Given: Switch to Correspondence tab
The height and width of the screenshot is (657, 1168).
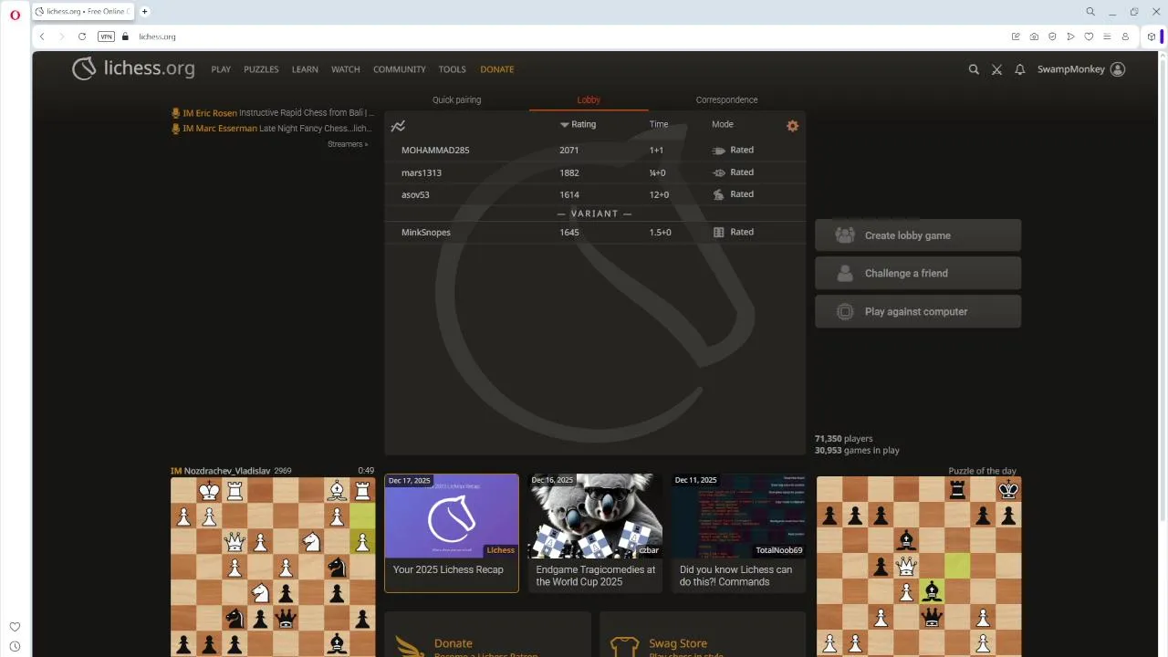Looking at the screenshot, I should point(726,99).
